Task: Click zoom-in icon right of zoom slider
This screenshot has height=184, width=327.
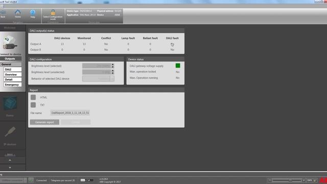Action: [x=303, y=180]
